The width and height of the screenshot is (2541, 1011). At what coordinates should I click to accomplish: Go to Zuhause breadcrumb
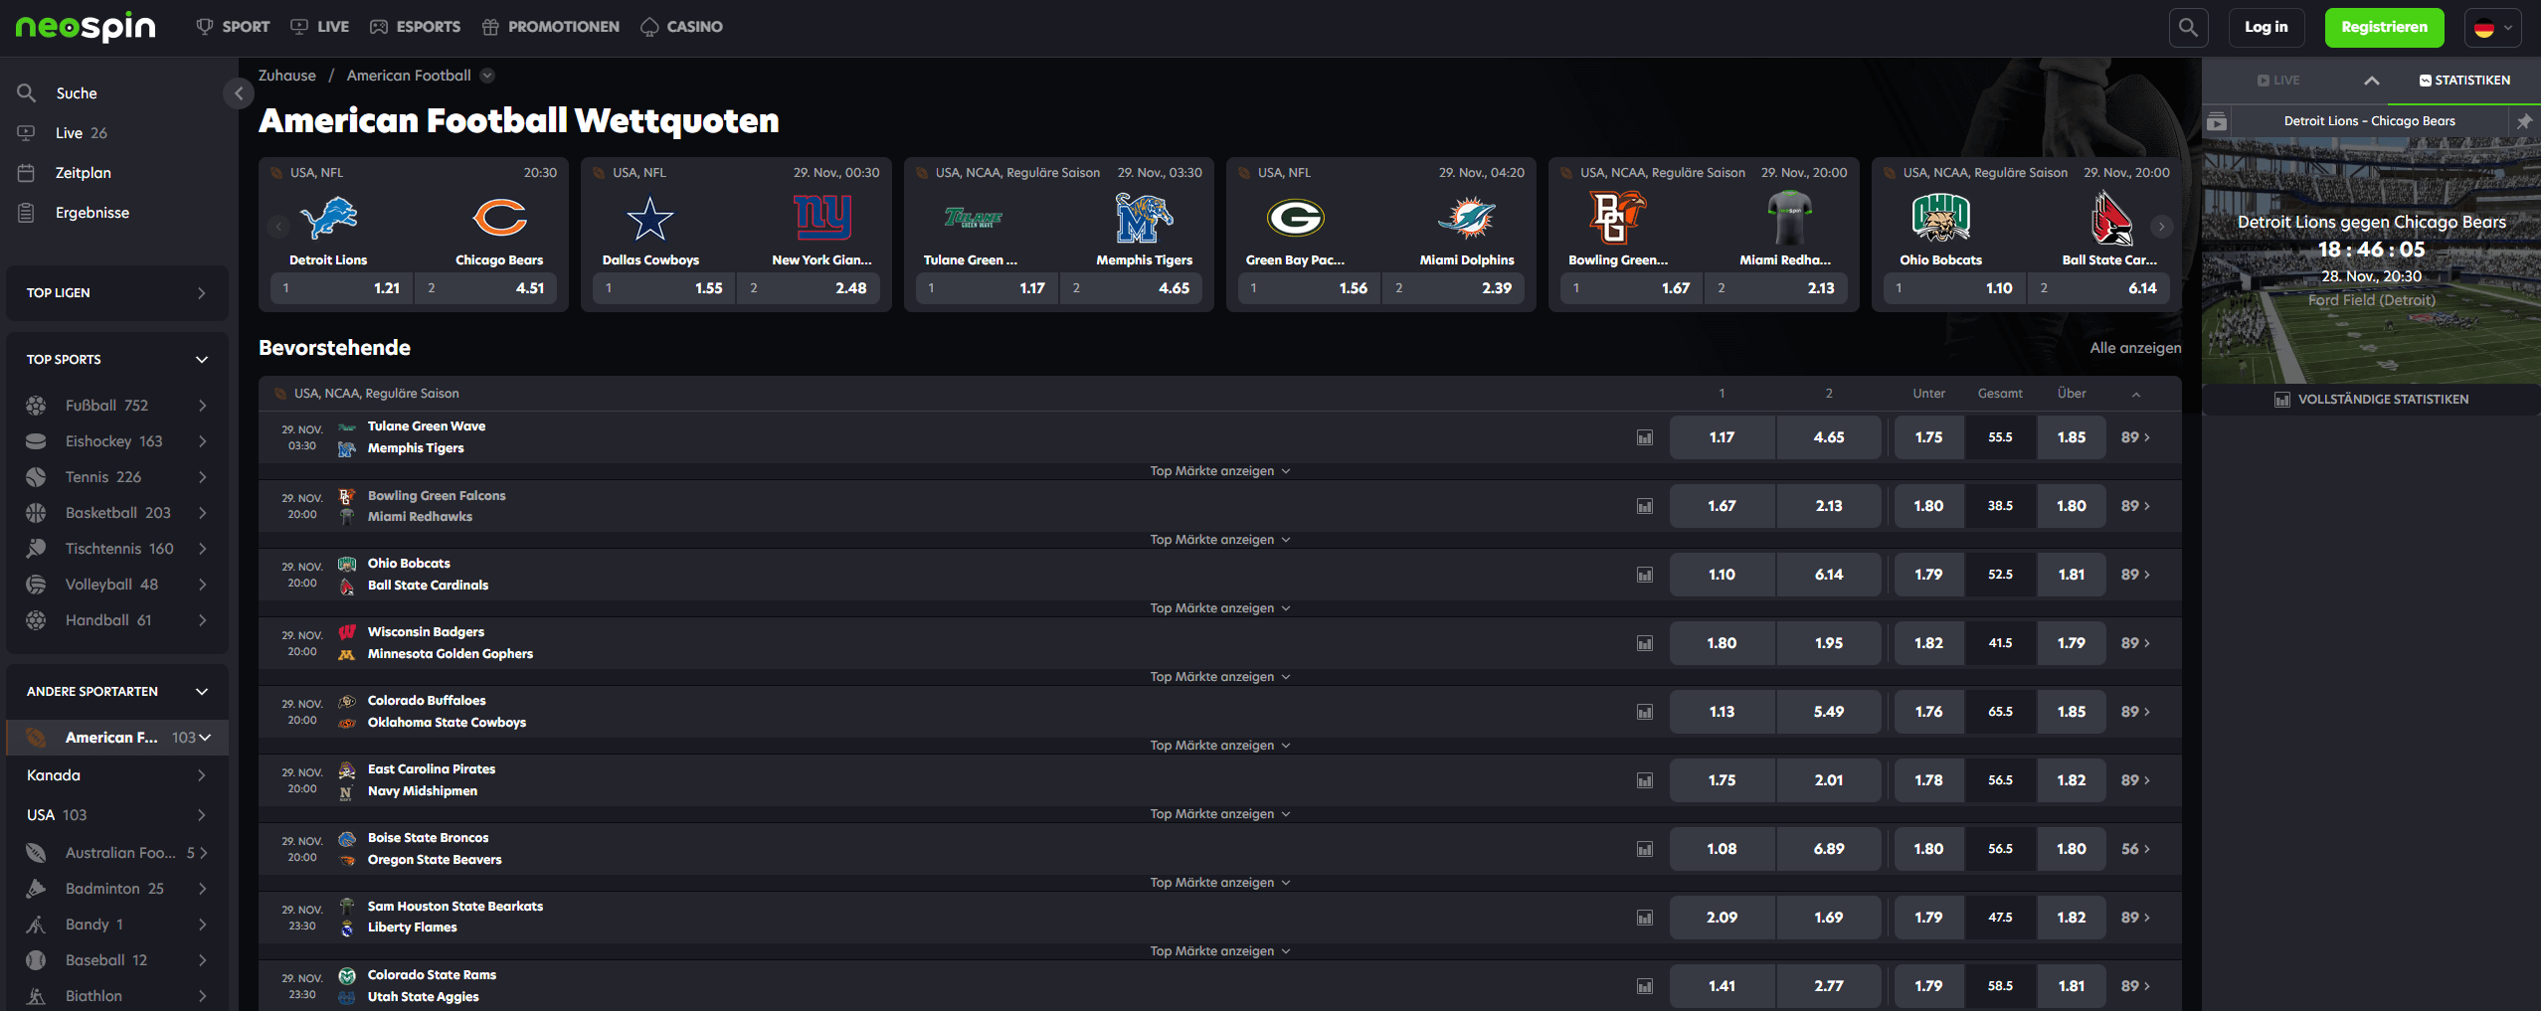287,76
